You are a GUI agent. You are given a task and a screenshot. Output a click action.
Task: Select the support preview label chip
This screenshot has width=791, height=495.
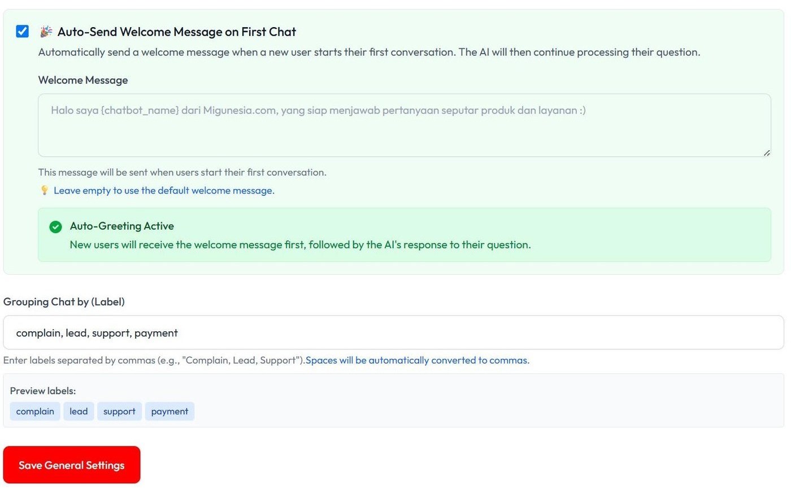pos(119,411)
